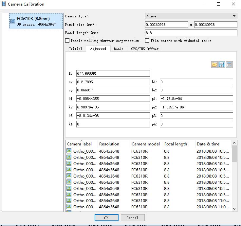
Task: Click the image list vertical scrollbar thumb
Action: tap(234, 154)
